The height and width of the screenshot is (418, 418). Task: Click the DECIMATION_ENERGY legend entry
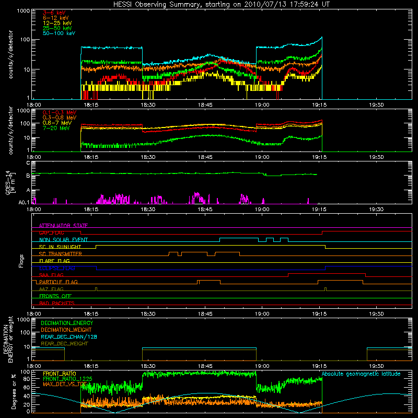67,323
